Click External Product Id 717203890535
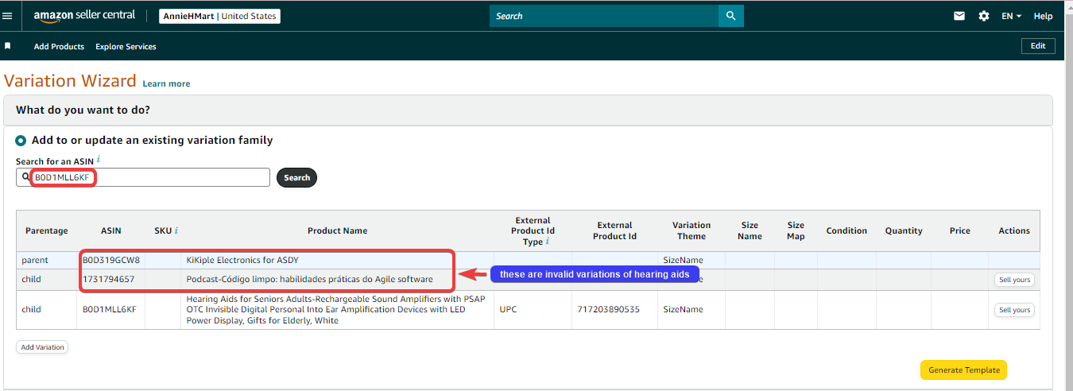Image resolution: width=1073 pixels, height=391 pixels. pos(608,310)
